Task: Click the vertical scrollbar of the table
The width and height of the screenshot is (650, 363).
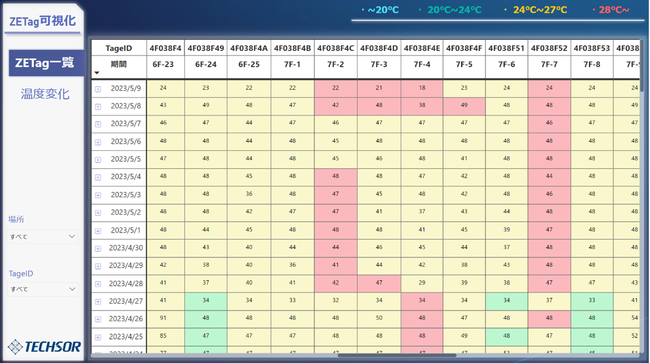Action: (641, 65)
